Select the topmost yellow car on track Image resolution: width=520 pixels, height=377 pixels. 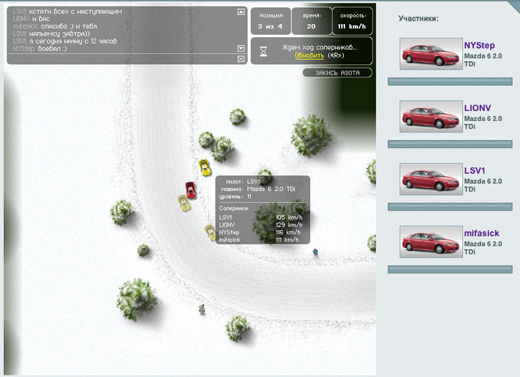[204, 168]
